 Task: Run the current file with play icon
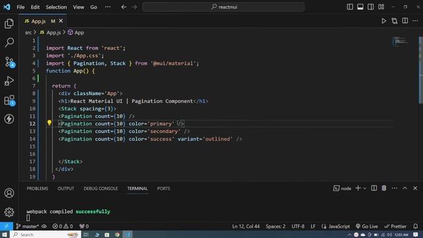pyautogui.click(x=383, y=20)
